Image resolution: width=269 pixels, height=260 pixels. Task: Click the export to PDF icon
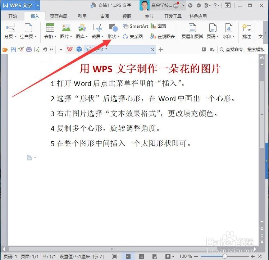21,50
